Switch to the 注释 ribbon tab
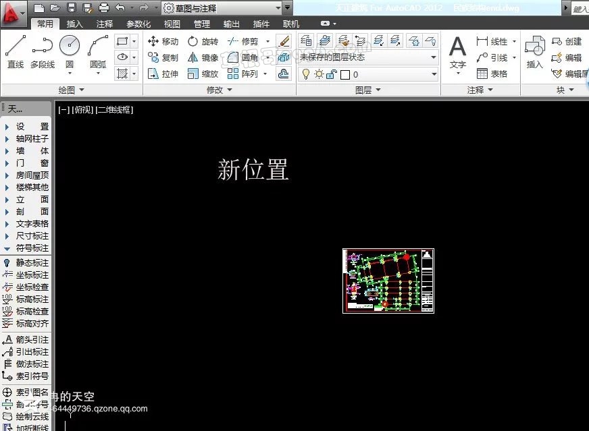Screen dimensions: 589x431 [105, 24]
